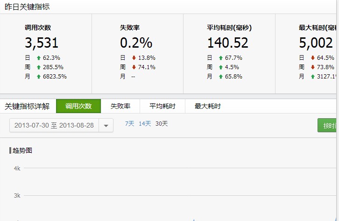Click the red down arrow beside 73.8%
Image resolution: width=339 pixels, height=221 pixels.
[x=313, y=67]
